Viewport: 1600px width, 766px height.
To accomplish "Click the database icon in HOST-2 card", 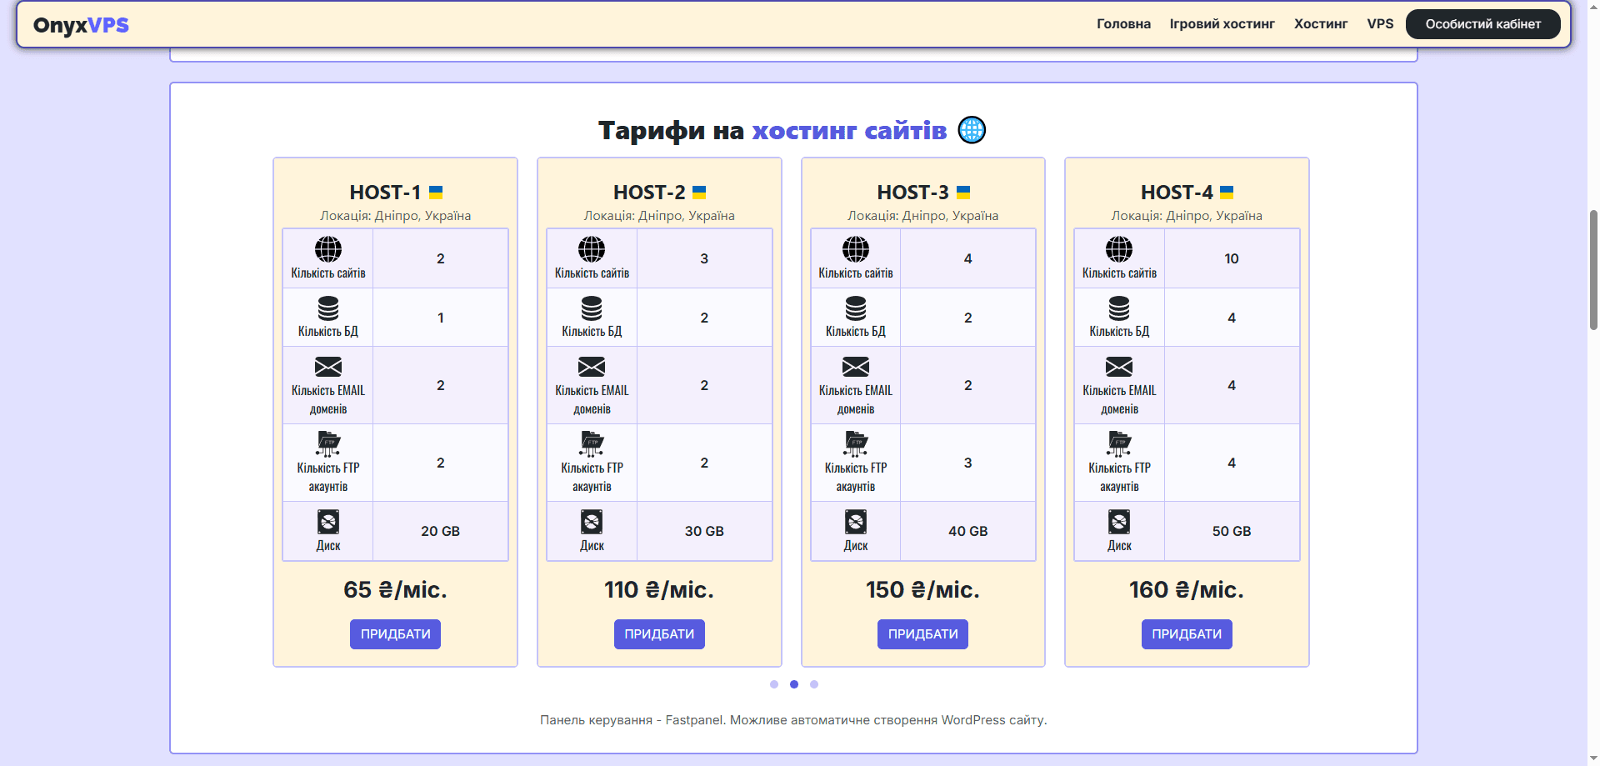I will (592, 308).
